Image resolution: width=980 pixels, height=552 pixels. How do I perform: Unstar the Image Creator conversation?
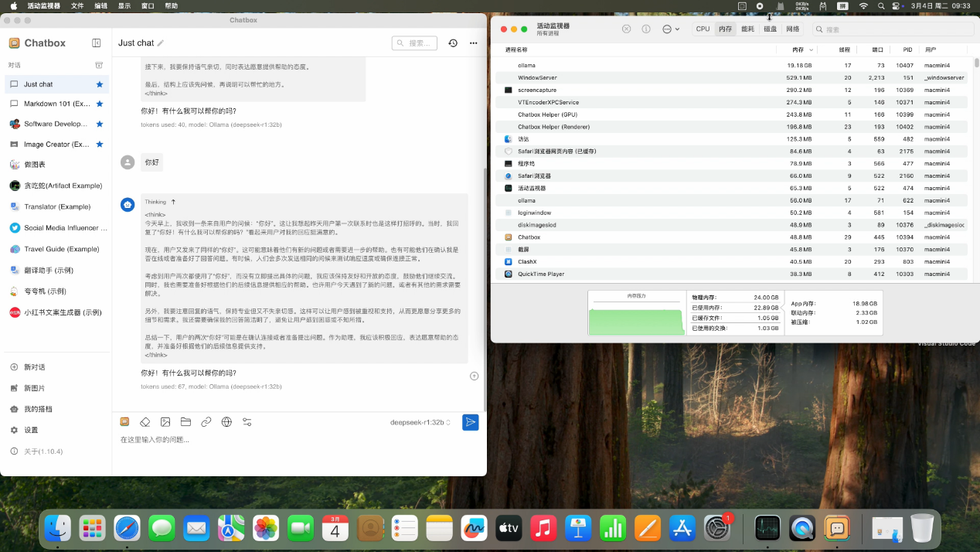pos(100,144)
